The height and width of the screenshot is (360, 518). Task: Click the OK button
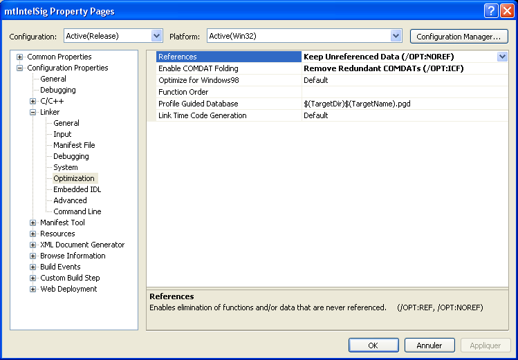373,345
